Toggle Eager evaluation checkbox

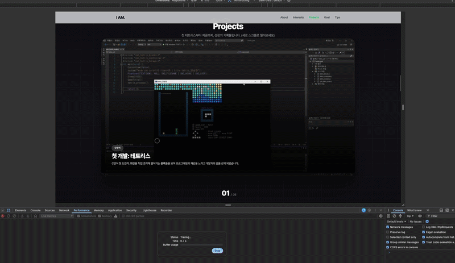click(423, 232)
